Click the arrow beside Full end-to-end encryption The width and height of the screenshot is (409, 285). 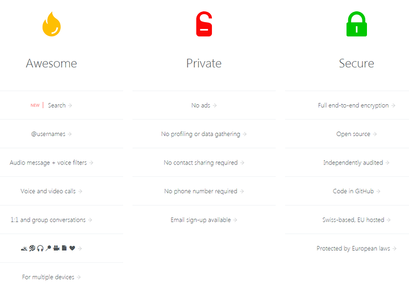(394, 105)
